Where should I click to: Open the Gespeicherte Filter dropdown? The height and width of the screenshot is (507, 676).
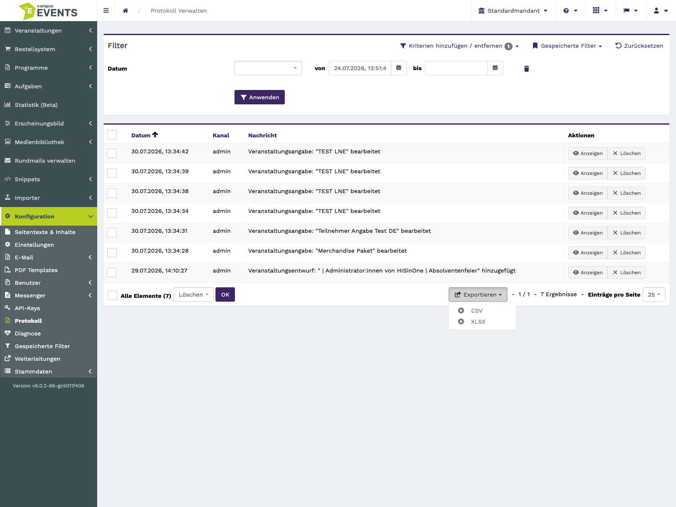(x=567, y=46)
